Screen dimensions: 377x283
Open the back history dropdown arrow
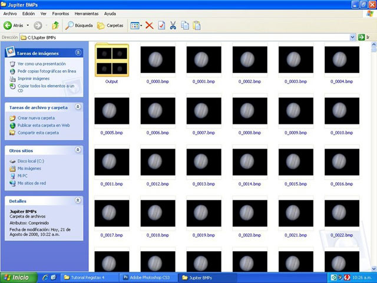28,25
